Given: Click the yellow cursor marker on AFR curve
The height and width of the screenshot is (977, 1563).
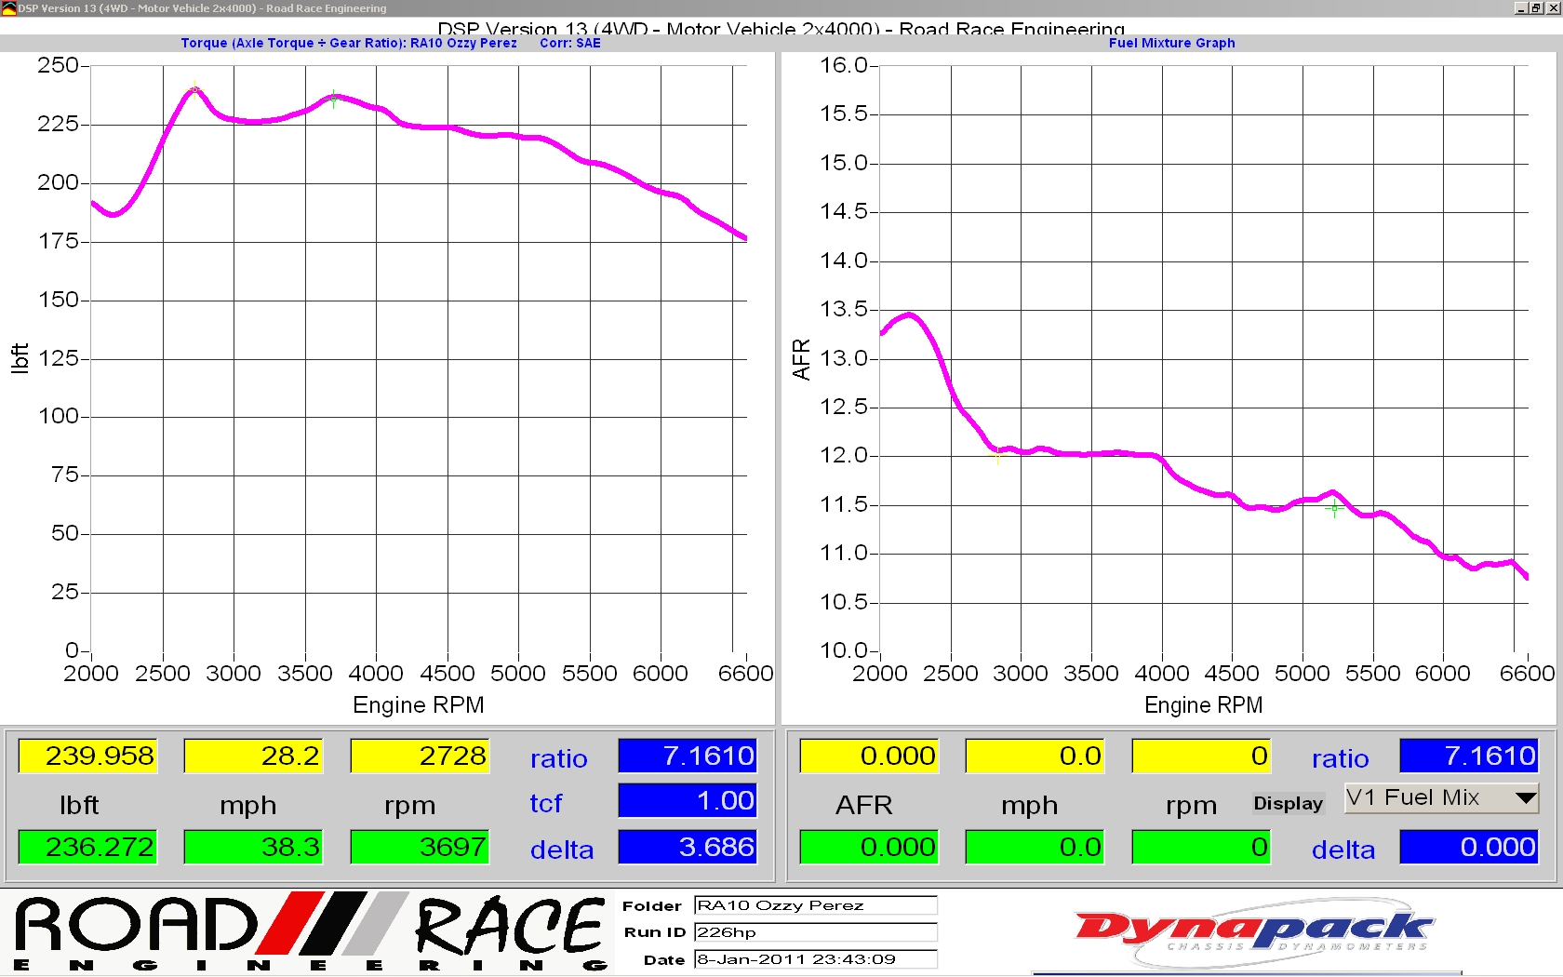Looking at the screenshot, I should pos(998,454).
